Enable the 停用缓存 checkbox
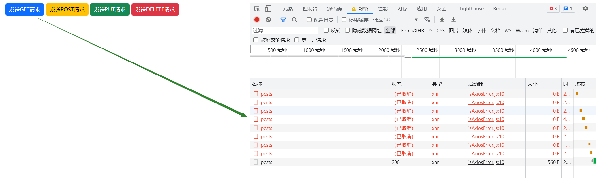Viewport: 596px width, 178px height. point(344,20)
